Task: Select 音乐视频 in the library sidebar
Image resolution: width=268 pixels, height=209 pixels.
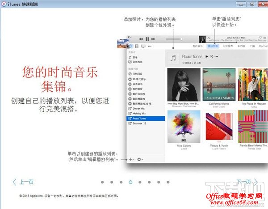Action: coord(135,62)
